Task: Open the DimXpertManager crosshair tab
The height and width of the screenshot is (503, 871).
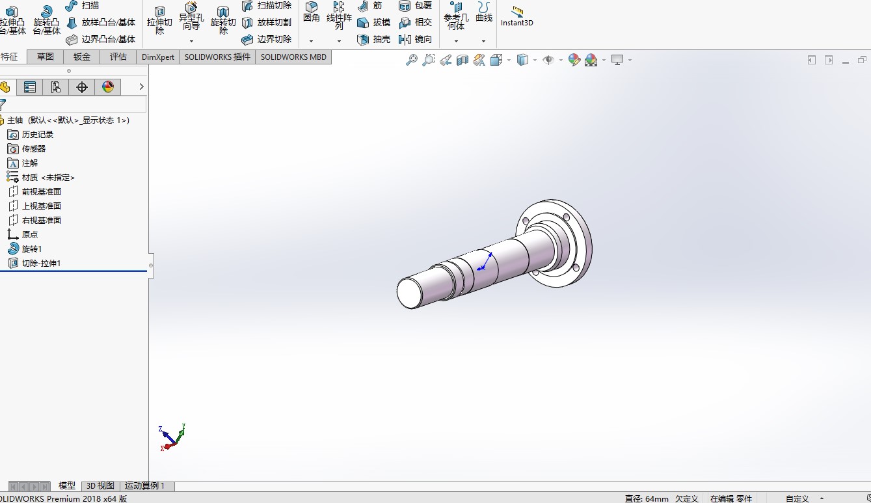Action: click(x=82, y=87)
